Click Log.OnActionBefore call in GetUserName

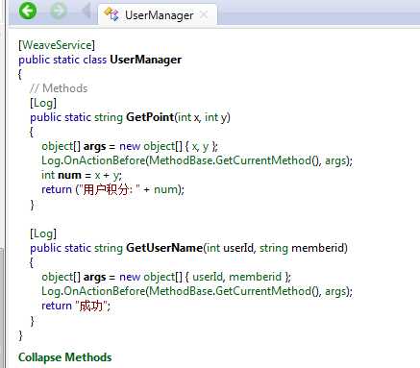coord(197,291)
